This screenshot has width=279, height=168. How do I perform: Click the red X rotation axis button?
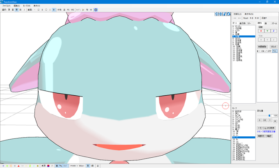[261, 31]
